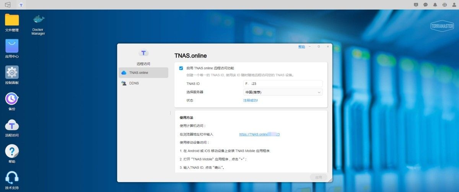Click the 使用计算机访问 text line
This screenshot has width=459, height=192.
click(x=193, y=125)
